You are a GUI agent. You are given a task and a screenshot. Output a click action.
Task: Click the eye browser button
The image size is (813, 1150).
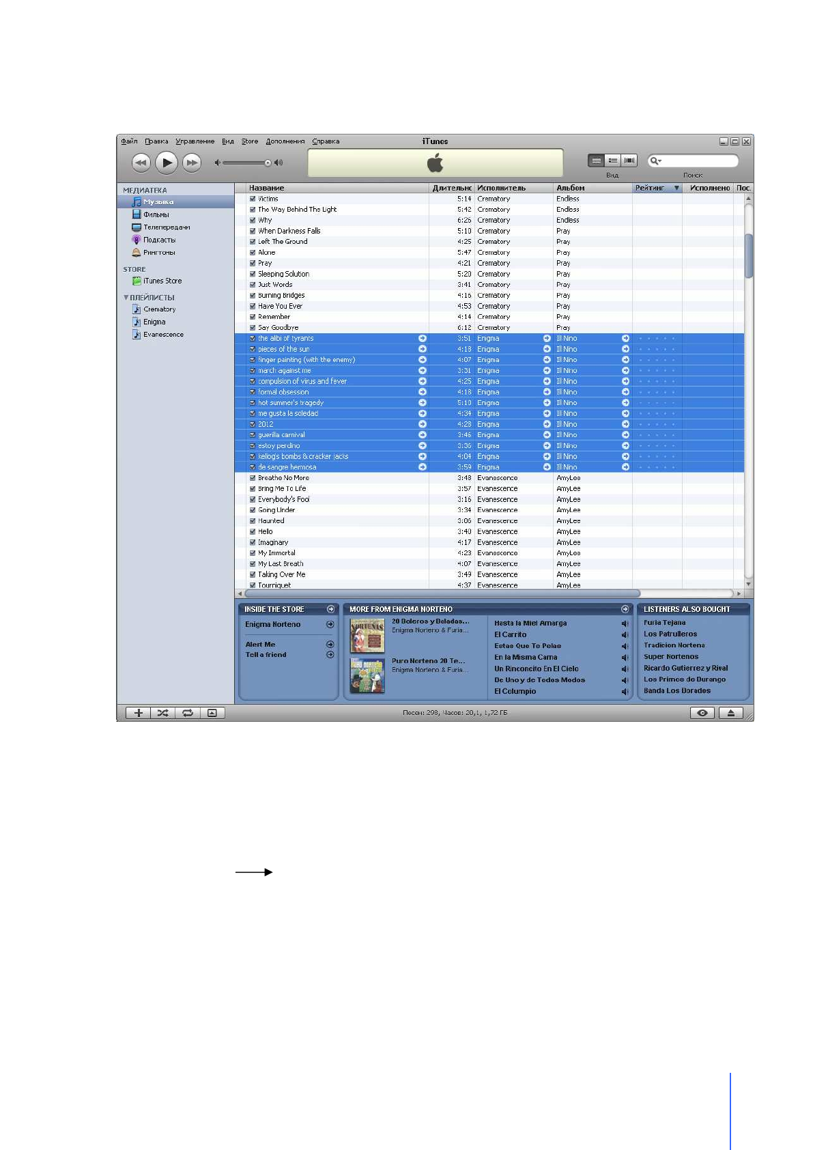702,713
